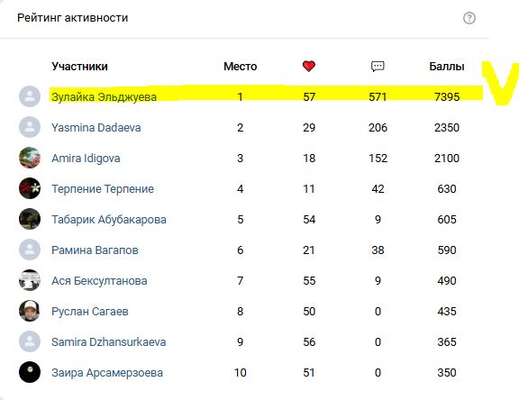The height and width of the screenshot is (400, 519).
Task: Click the help question mark icon
Action: point(469,18)
